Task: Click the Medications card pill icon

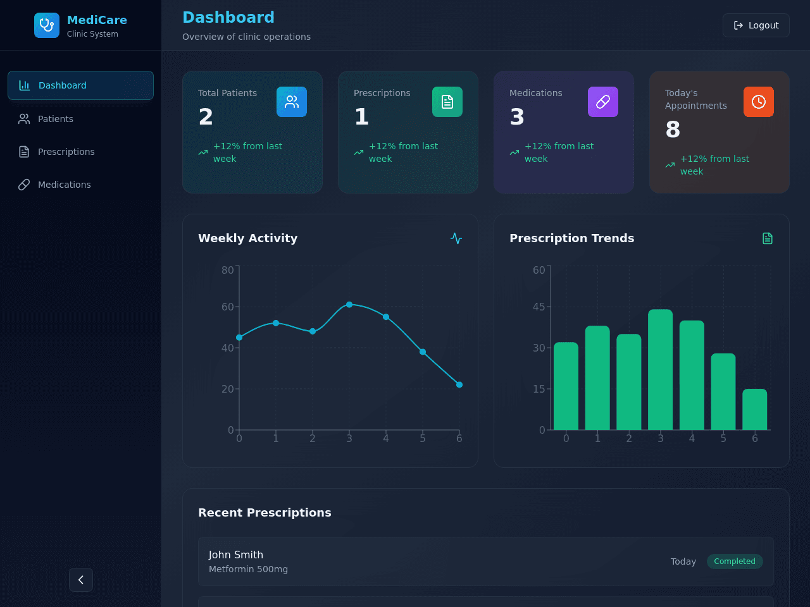Action: click(x=603, y=102)
